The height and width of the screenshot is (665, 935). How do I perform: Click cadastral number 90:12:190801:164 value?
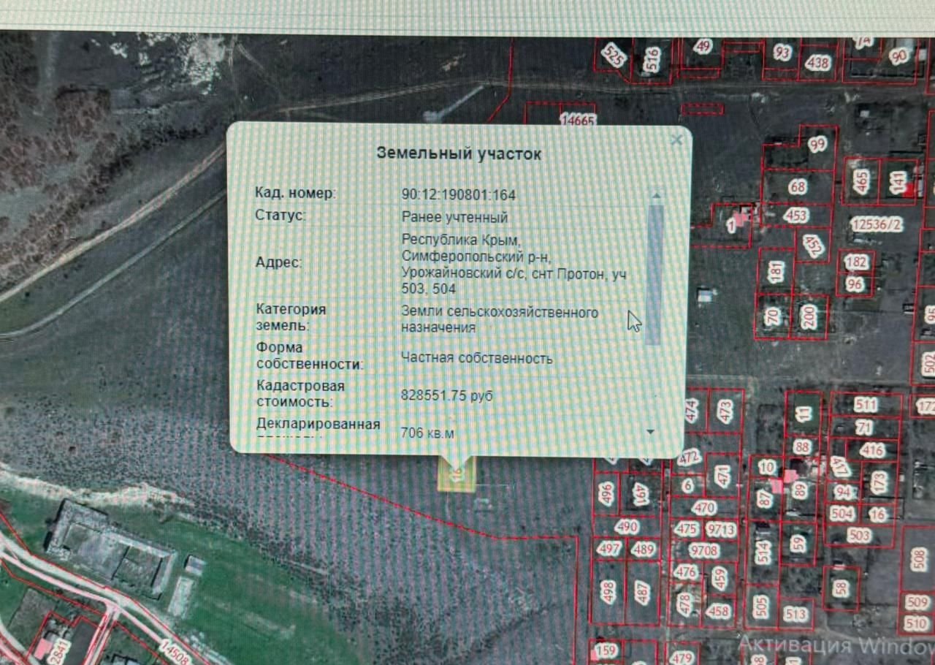coord(458,195)
